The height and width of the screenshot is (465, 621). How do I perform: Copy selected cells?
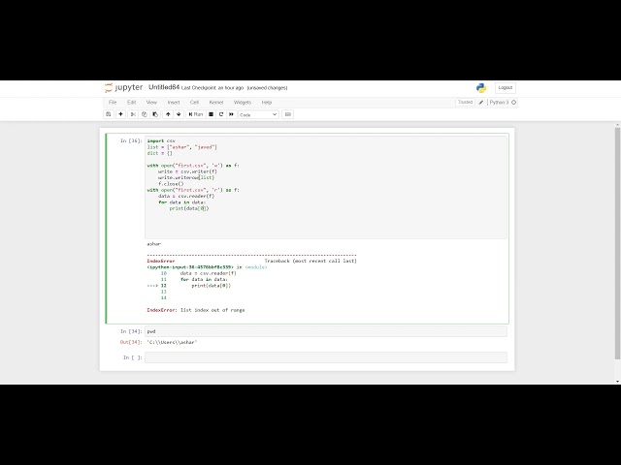click(145, 114)
